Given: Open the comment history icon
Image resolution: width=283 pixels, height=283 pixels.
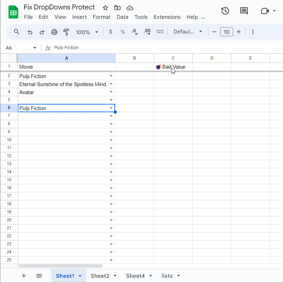Looking at the screenshot, I should coord(244,11).
